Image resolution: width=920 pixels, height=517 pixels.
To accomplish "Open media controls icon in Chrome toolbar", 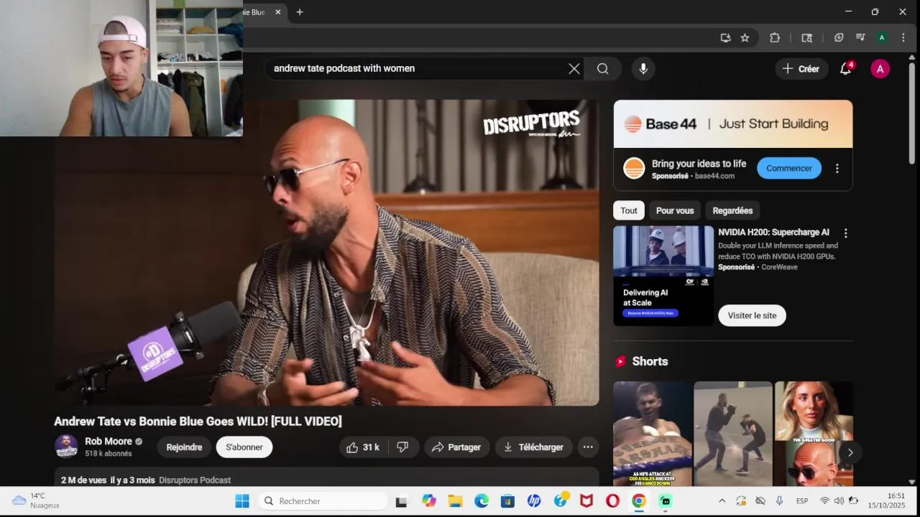I will 860,38.
